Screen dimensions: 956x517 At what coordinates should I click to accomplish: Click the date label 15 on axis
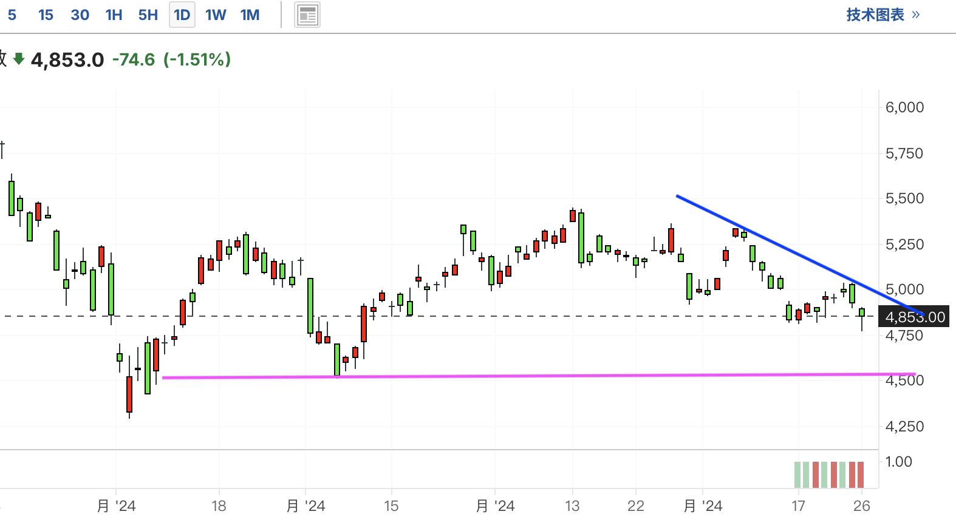[x=391, y=505]
